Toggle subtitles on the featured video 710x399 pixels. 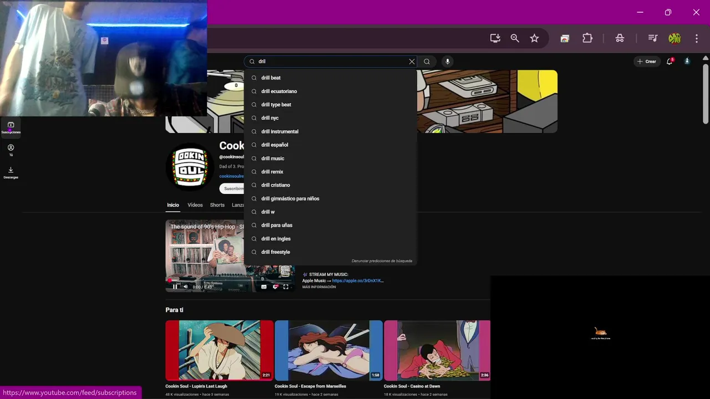pyautogui.click(x=264, y=287)
